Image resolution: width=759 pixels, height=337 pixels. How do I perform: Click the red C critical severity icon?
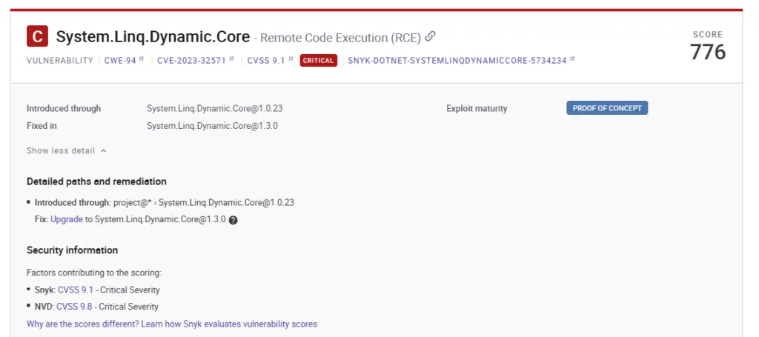tap(38, 36)
